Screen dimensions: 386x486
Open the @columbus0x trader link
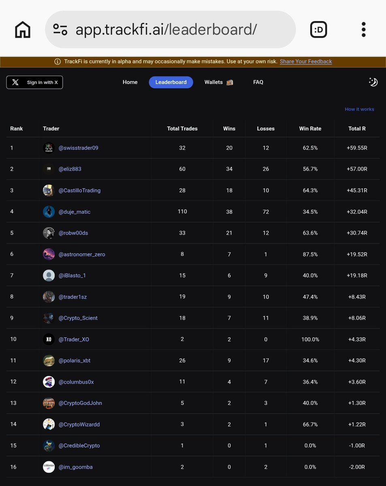point(76,382)
